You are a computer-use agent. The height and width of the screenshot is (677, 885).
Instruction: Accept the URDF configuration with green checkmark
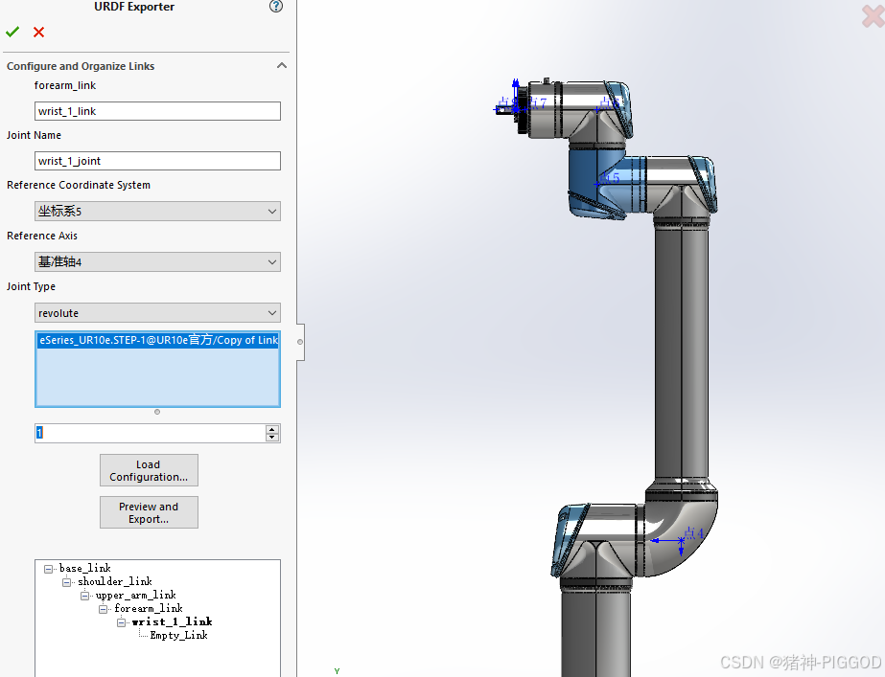tap(12, 32)
